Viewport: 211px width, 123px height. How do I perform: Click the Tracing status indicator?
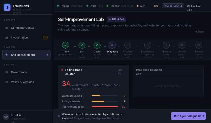(x=70, y=6)
